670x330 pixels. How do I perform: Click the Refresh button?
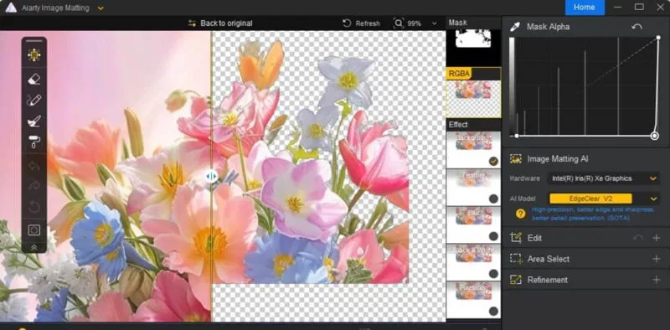[362, 23]
